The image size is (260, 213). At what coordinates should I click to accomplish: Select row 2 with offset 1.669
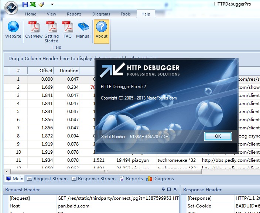[49, 87]
